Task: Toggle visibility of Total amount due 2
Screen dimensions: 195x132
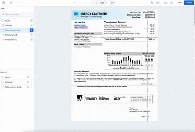Action: pos(28,87)
